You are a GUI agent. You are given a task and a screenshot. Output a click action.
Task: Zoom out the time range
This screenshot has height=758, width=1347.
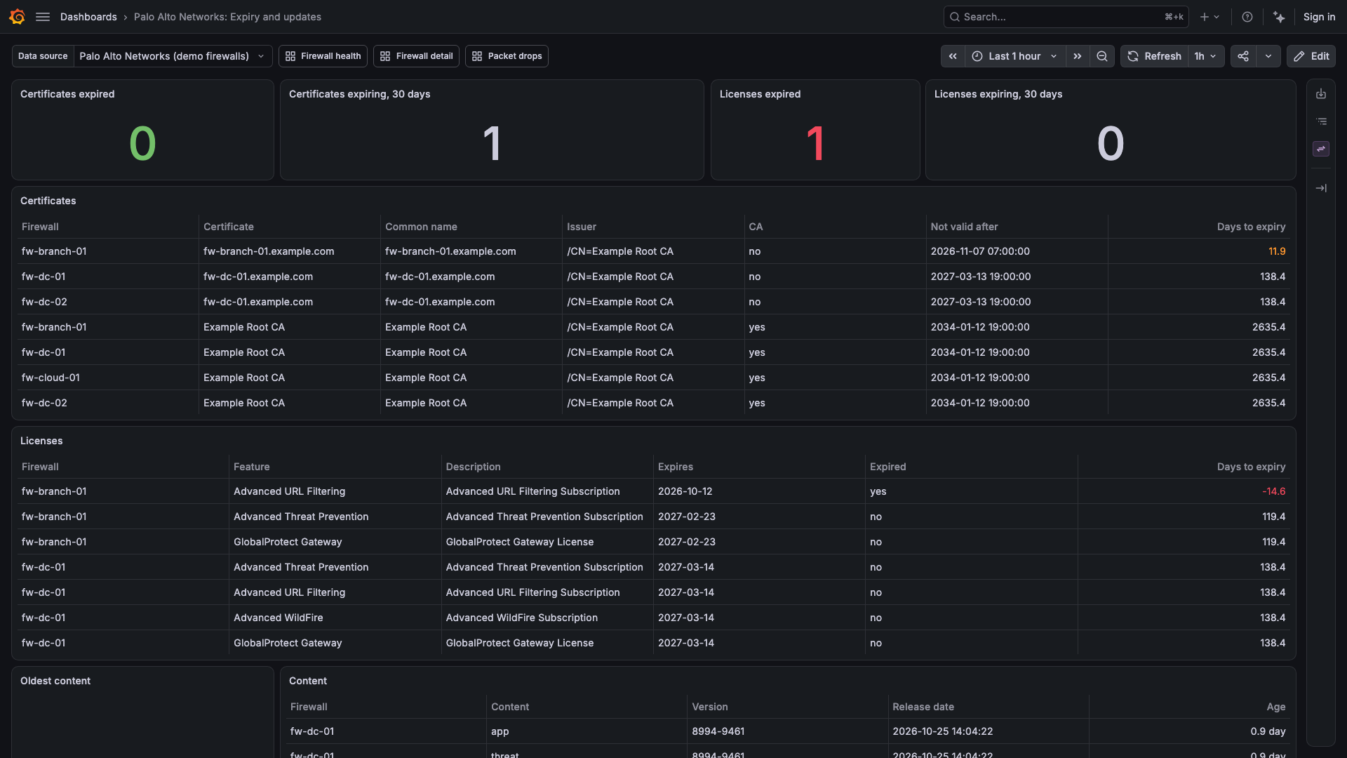[1102, 56]
